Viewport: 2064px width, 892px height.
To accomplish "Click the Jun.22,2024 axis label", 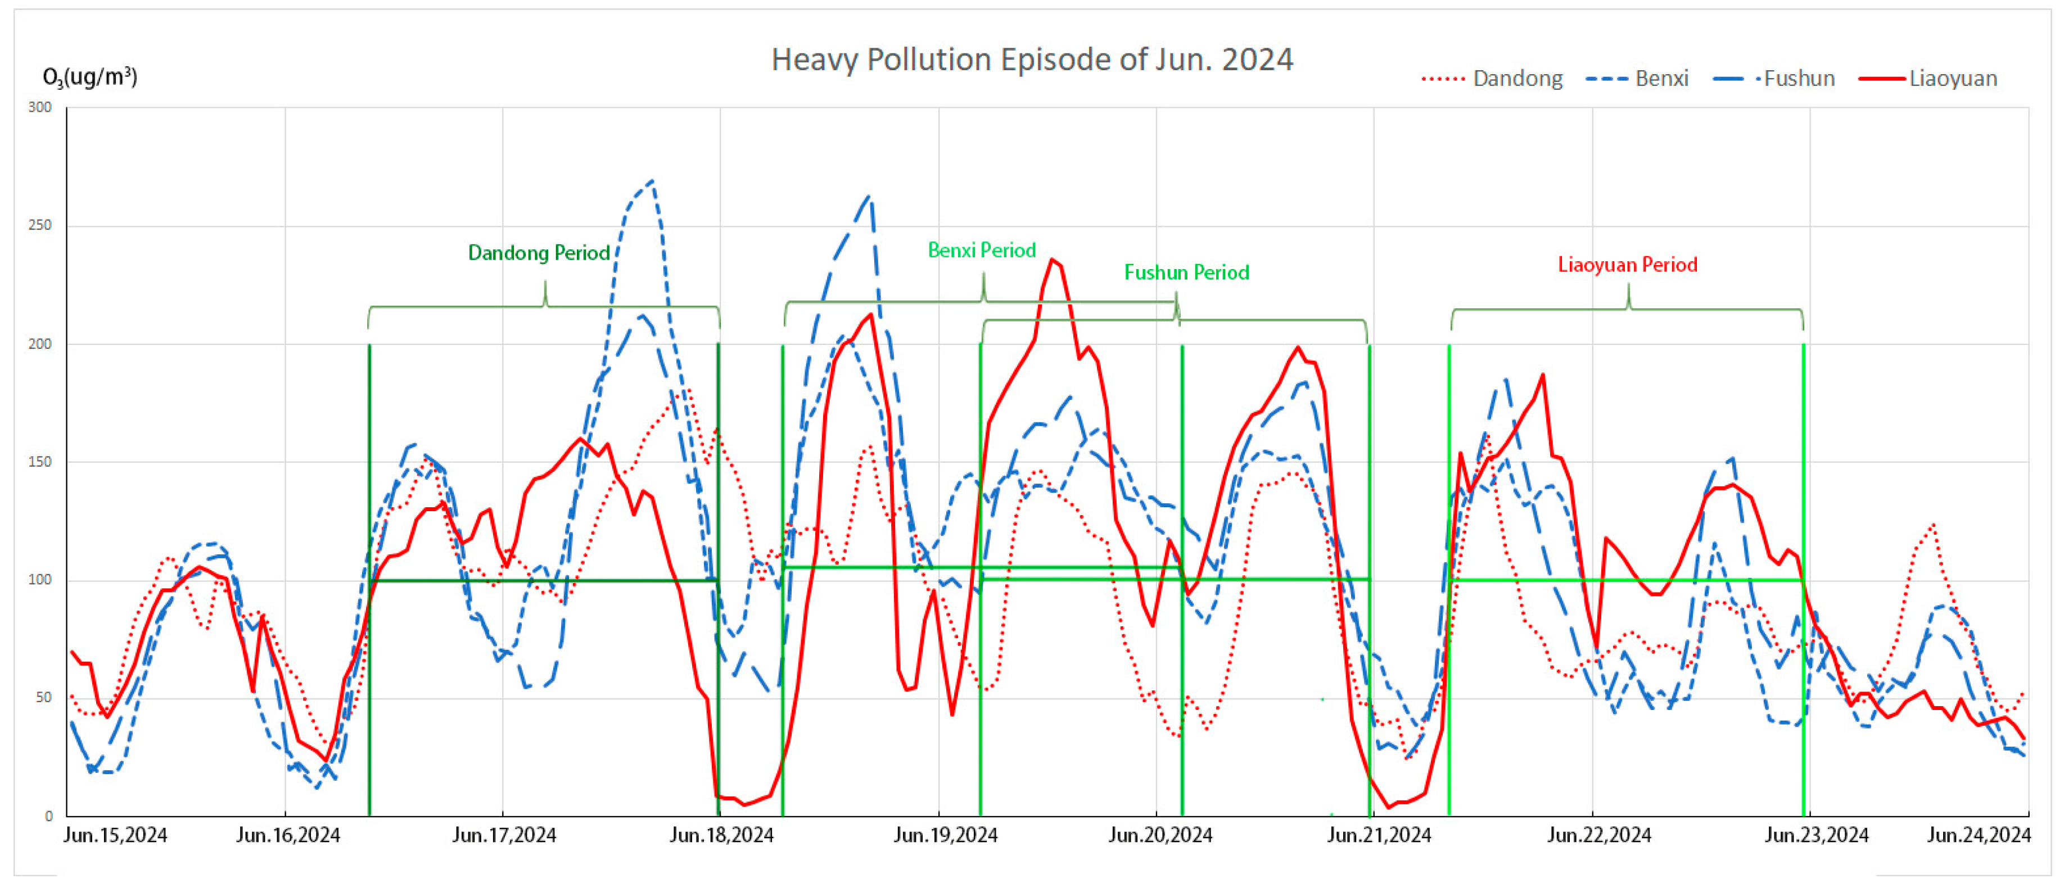I will click(x=1598, y=835).
